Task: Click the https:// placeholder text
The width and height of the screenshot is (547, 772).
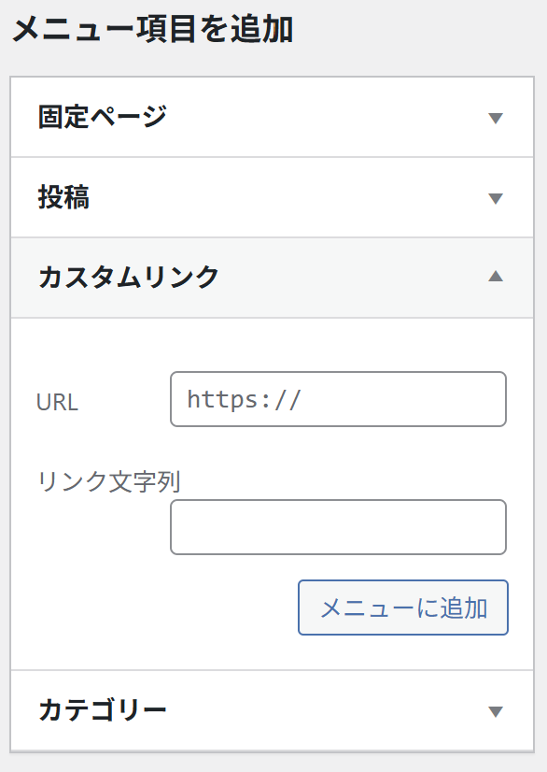Action: tap(244, 399)
